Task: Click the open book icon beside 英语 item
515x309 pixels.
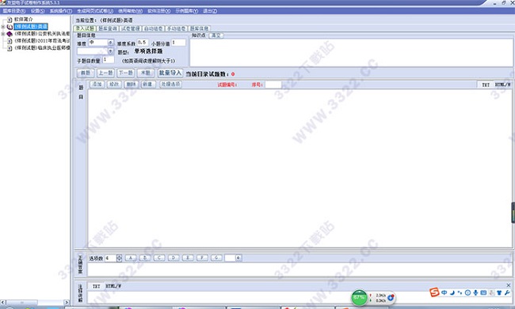Action: pyautogui.click(x=10, y=27)
